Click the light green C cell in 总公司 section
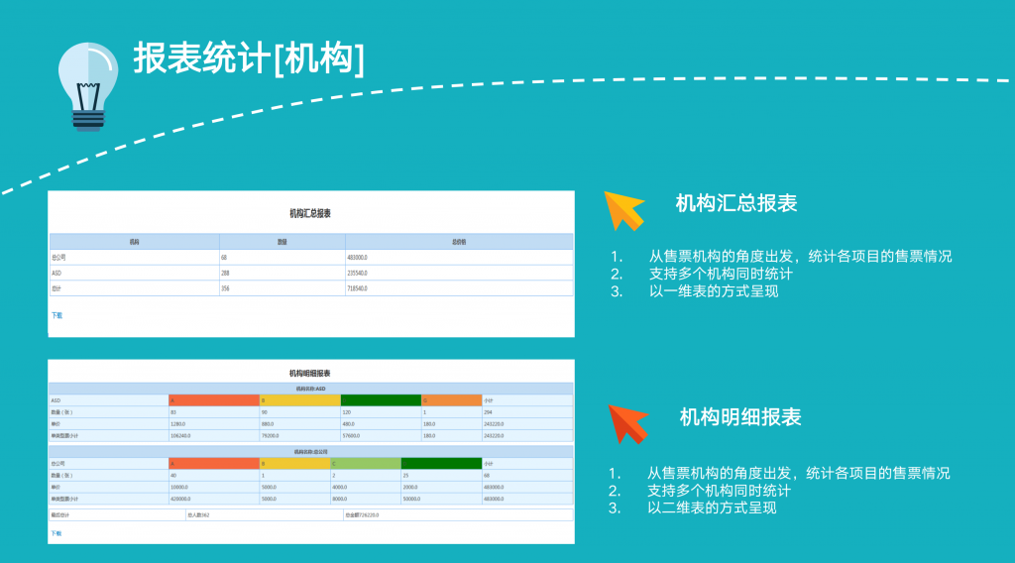Viewport: 1015px width, 563px height. point(365,463)
